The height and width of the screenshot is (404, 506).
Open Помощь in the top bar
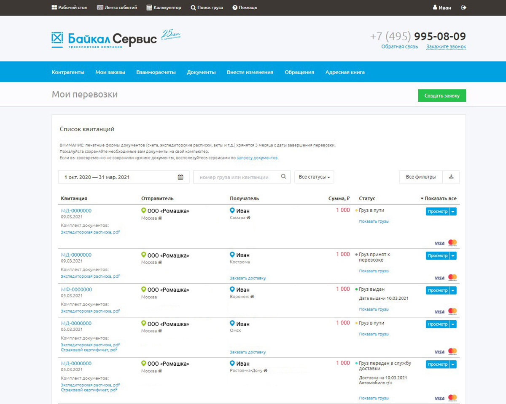point(245,8)
